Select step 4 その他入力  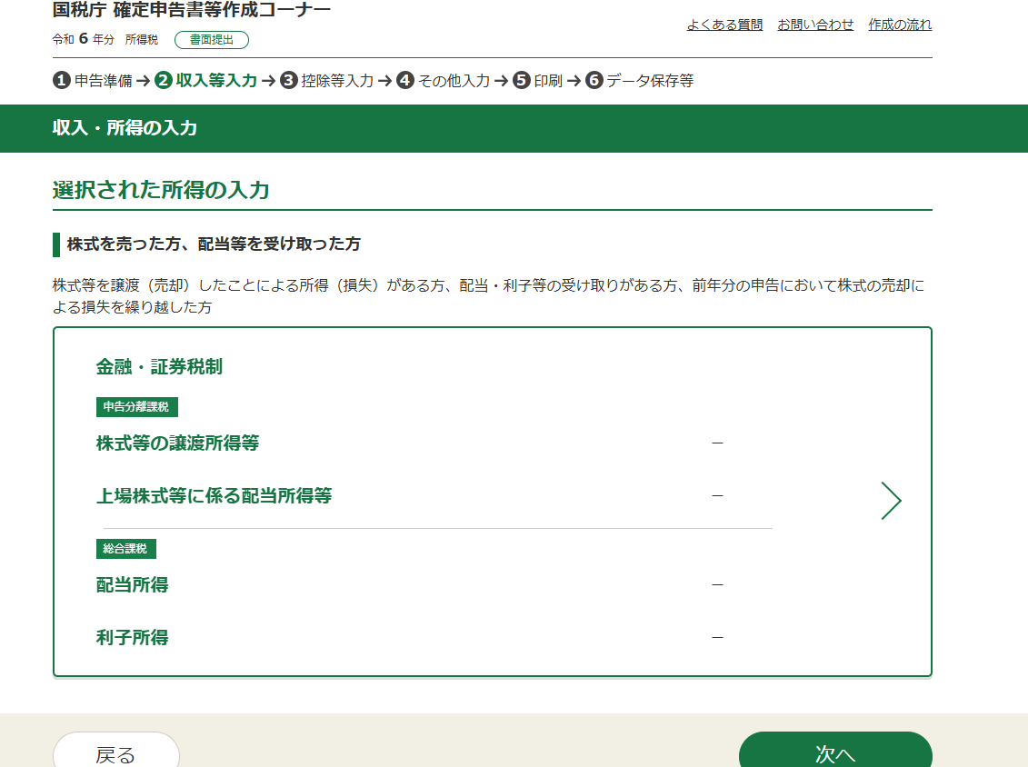pyautogui.click(x=444, y=81)
